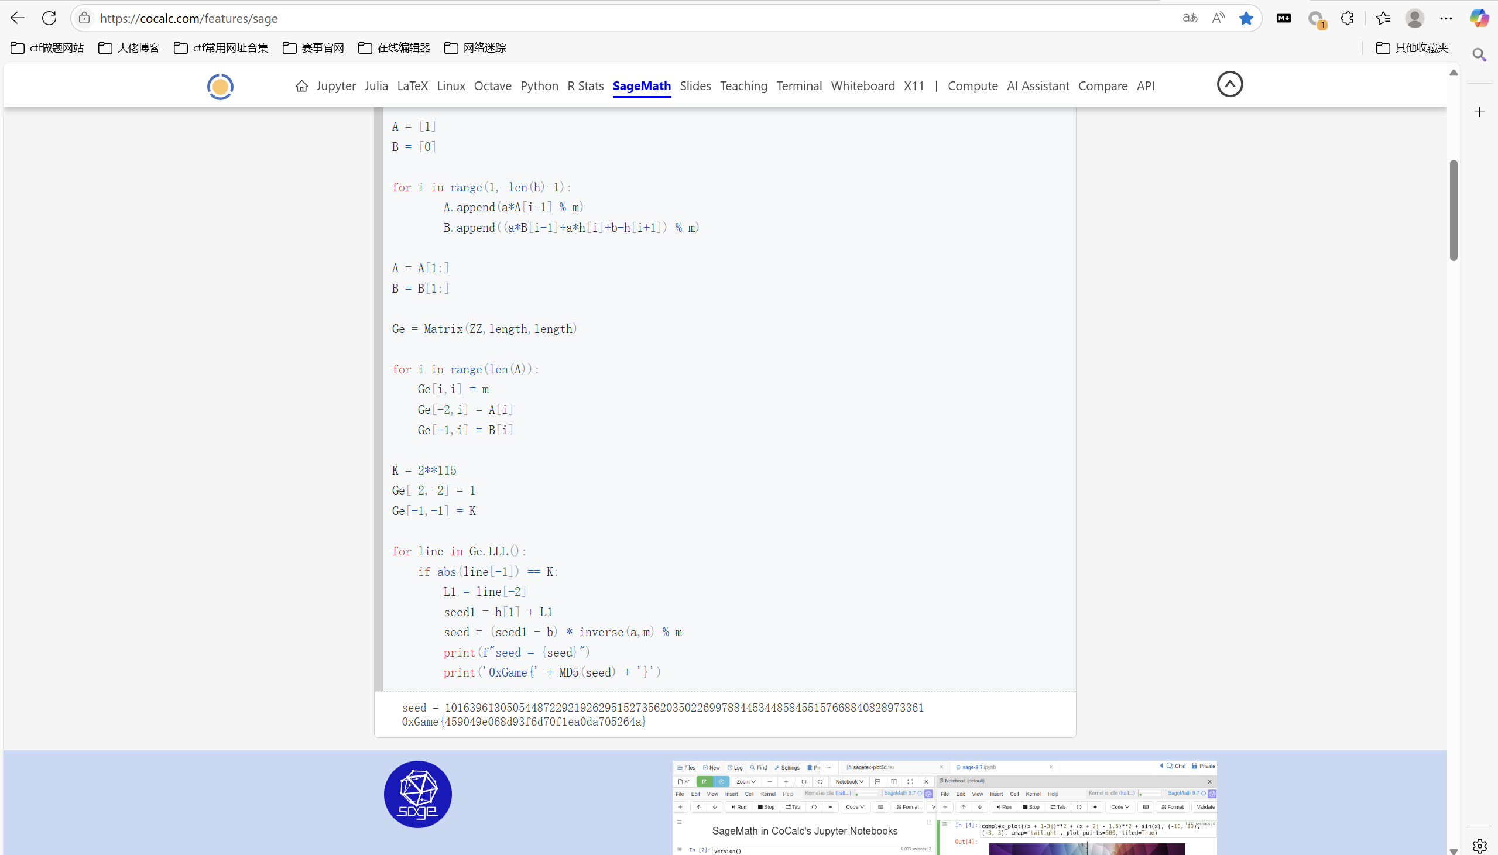
Task: Open the favorites list icon
Action: point(1383,18)
